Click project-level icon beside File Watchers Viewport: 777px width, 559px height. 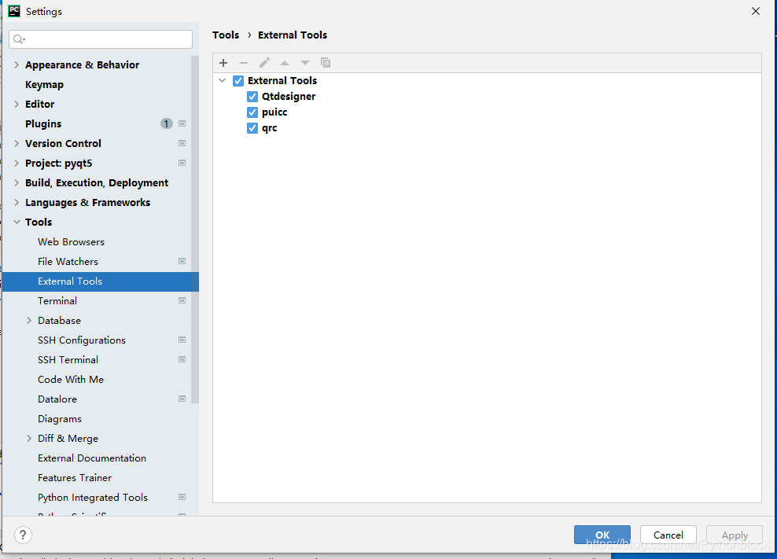tap(182, 261)
